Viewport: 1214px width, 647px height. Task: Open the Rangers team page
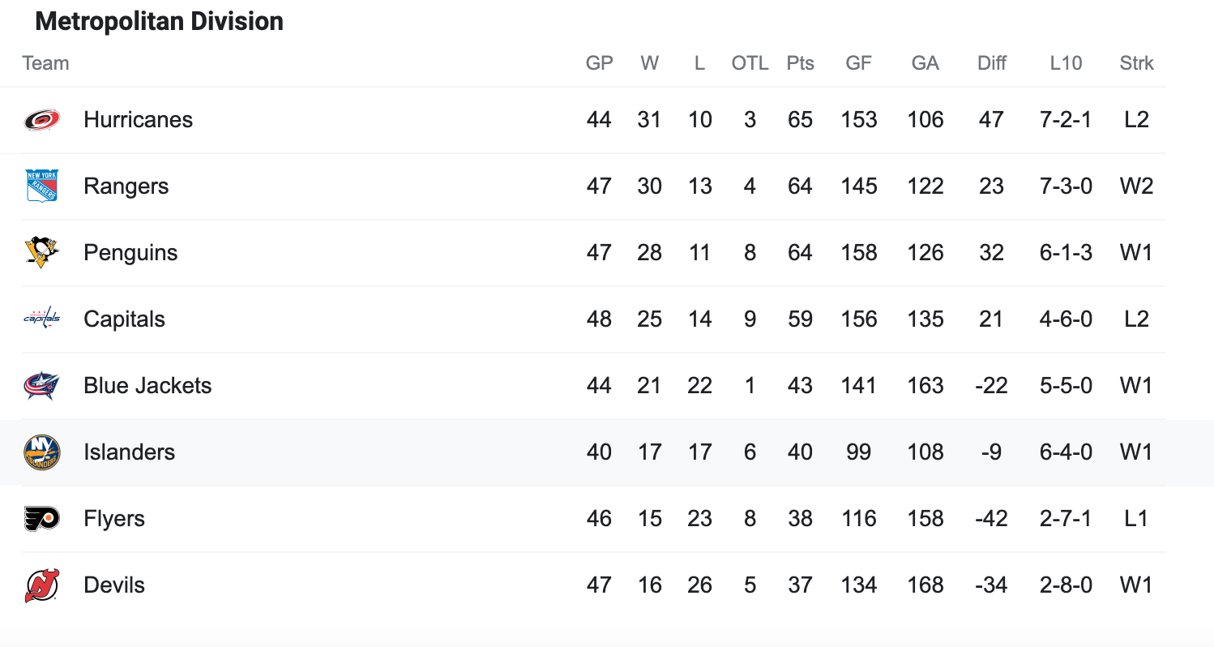[x=126, y=186]
